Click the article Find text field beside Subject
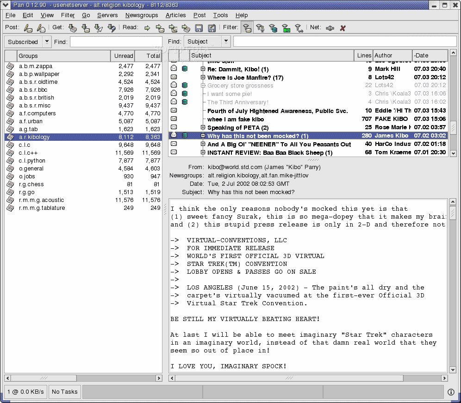 pos(345,42)
